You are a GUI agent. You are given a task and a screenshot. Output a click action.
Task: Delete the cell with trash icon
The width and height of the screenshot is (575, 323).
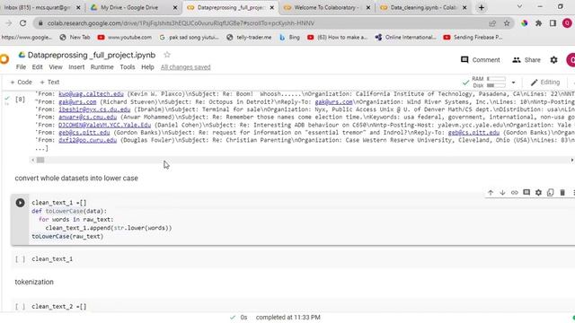pyautogui.click(x=562, y=193)
